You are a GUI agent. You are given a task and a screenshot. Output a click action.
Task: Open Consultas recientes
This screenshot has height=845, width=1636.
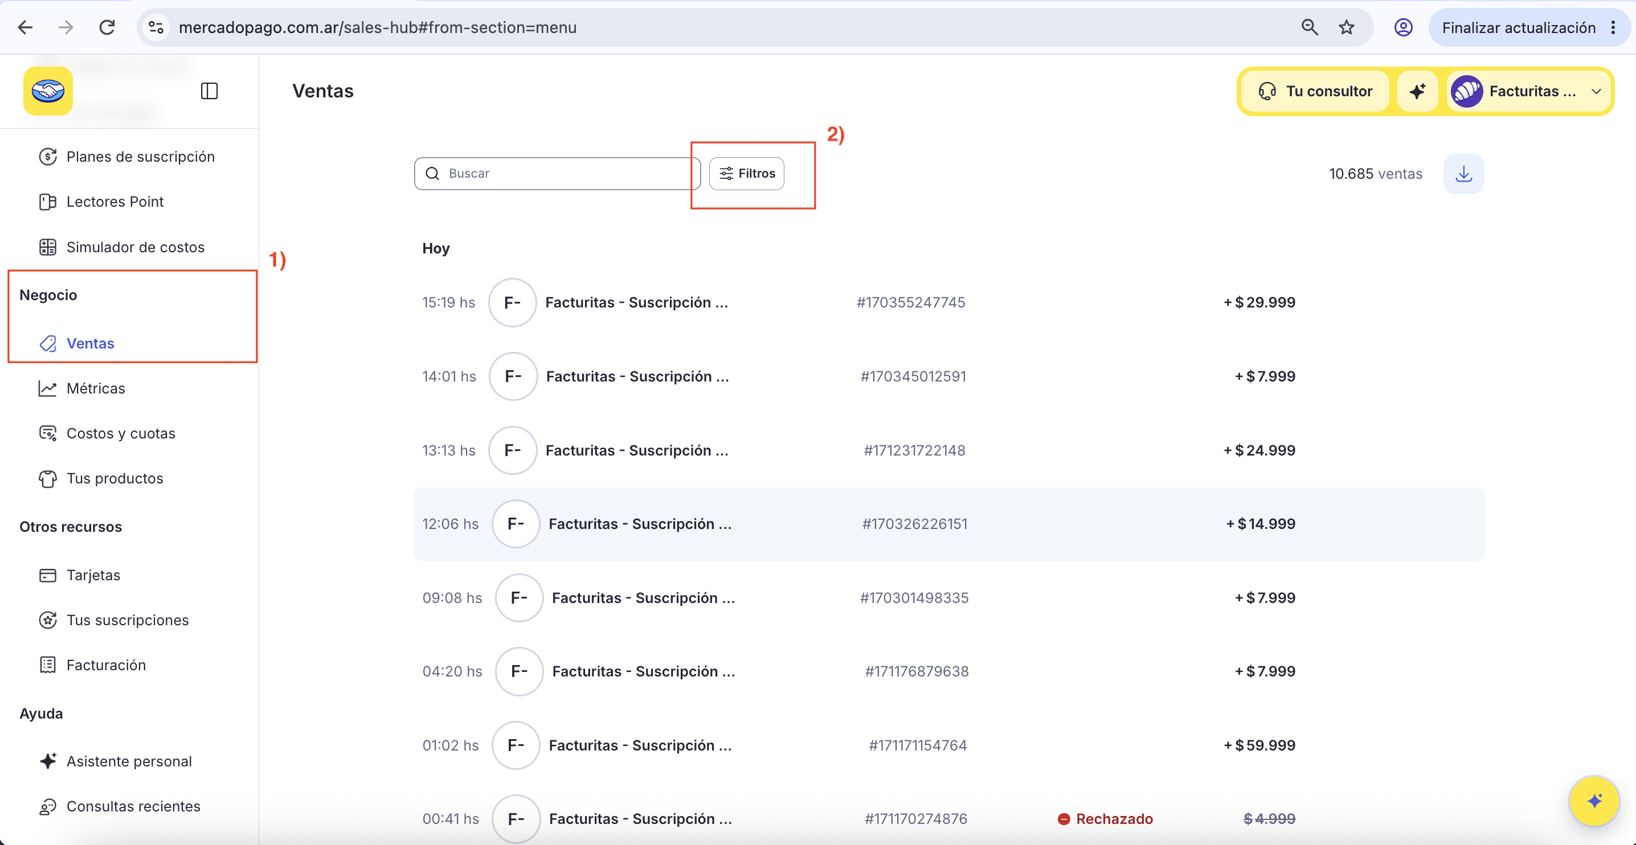point(120,806)
